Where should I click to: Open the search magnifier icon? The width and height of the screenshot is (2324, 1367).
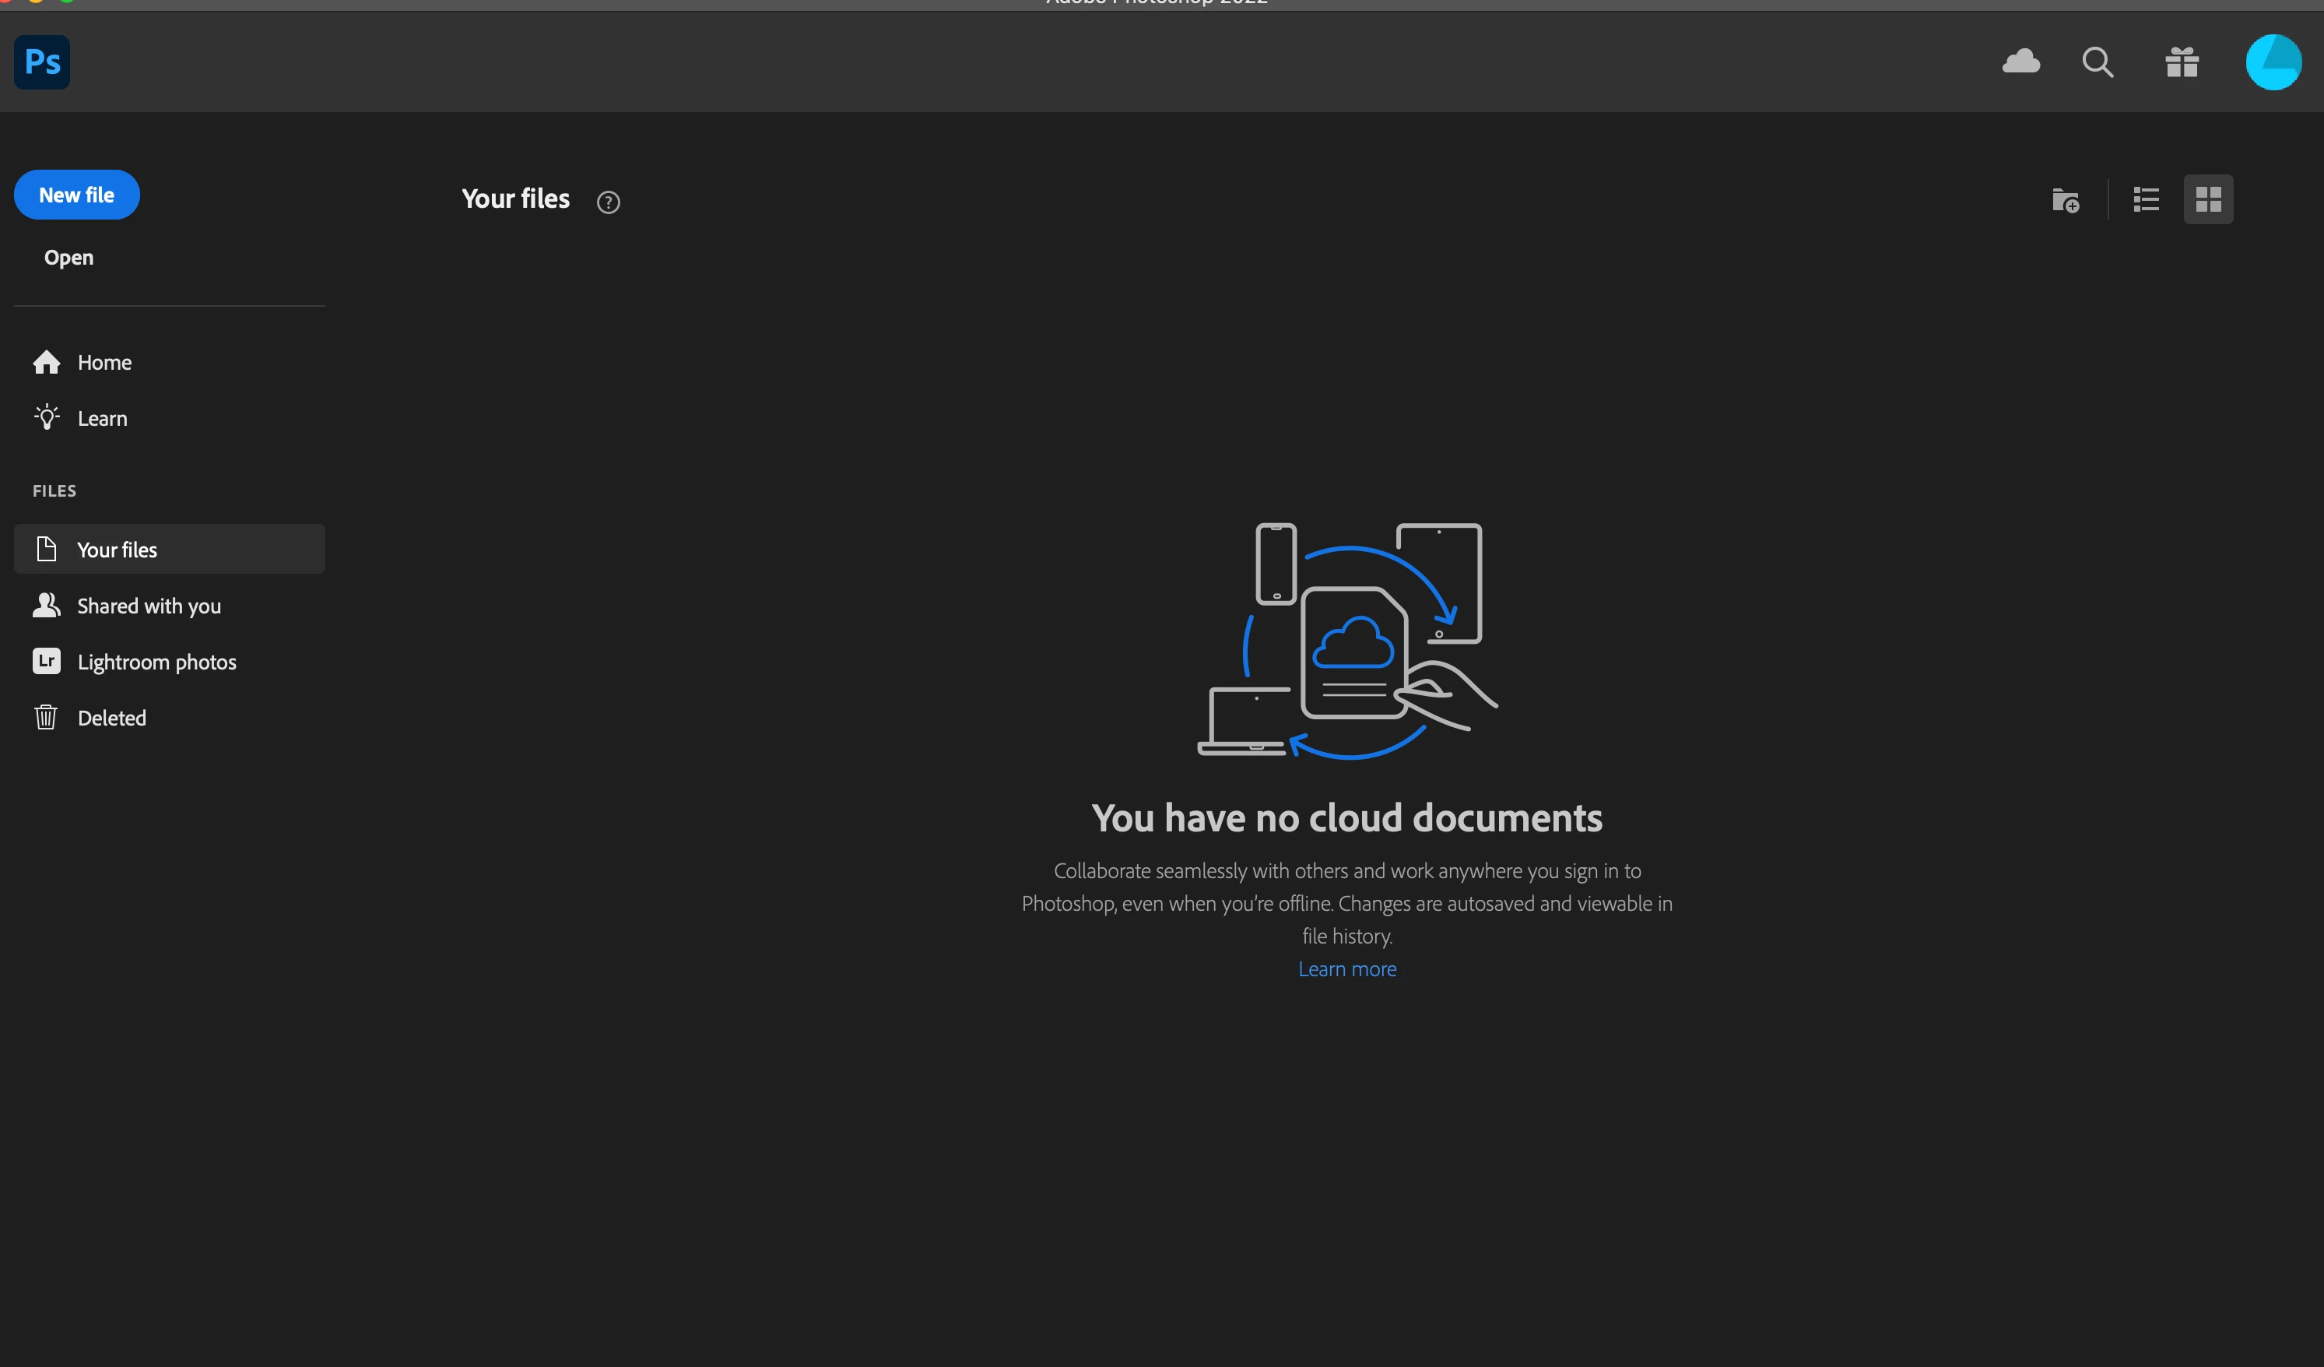coord(2098,61)
